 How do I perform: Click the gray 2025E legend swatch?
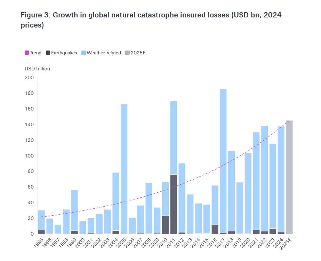(128, 53)
